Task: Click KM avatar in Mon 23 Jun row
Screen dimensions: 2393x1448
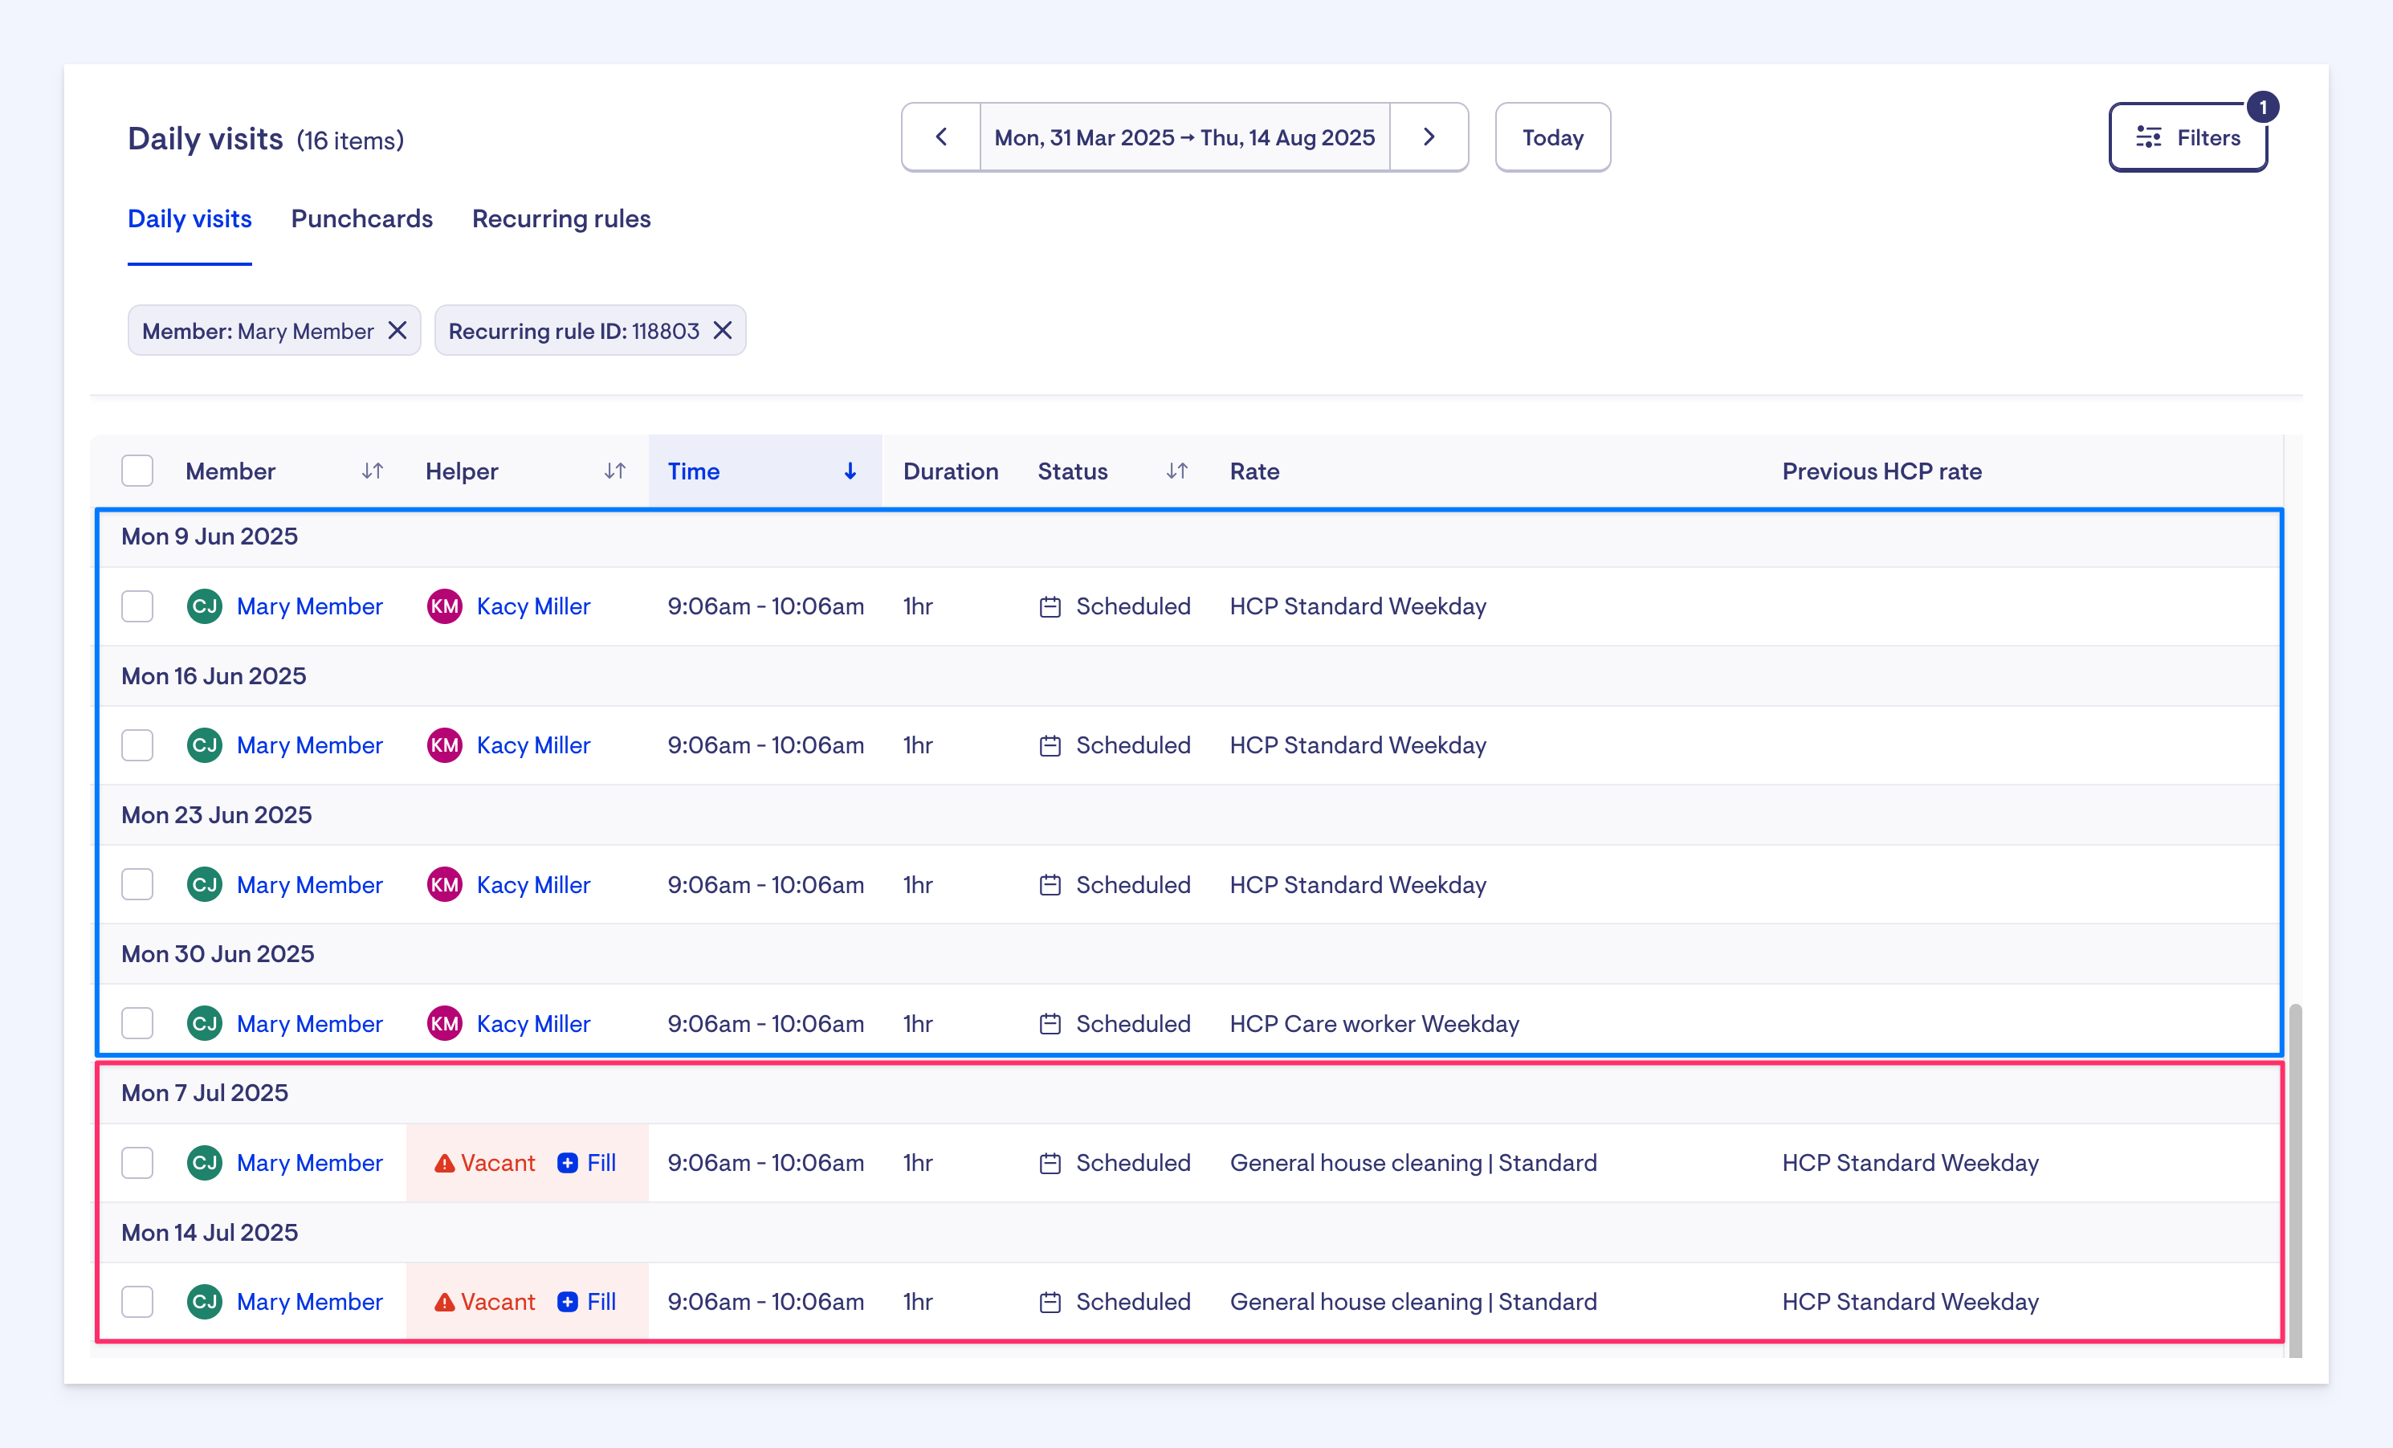Action: 445,885
